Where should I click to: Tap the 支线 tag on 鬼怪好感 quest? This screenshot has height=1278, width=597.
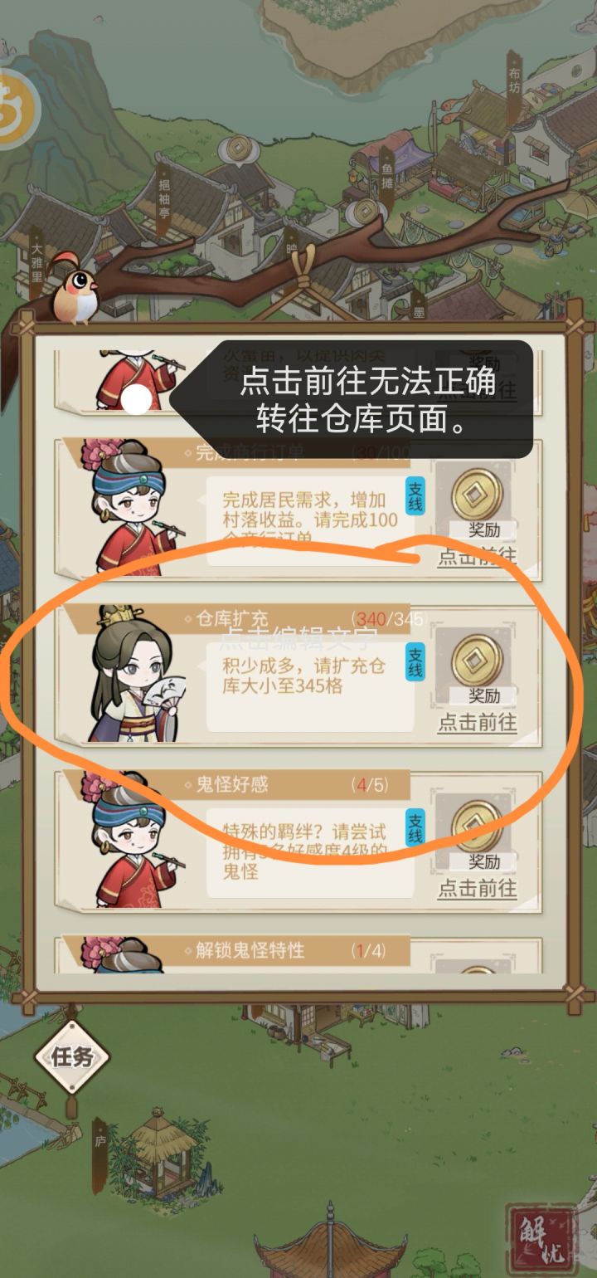pyautogui.click(x=415, y=827)
